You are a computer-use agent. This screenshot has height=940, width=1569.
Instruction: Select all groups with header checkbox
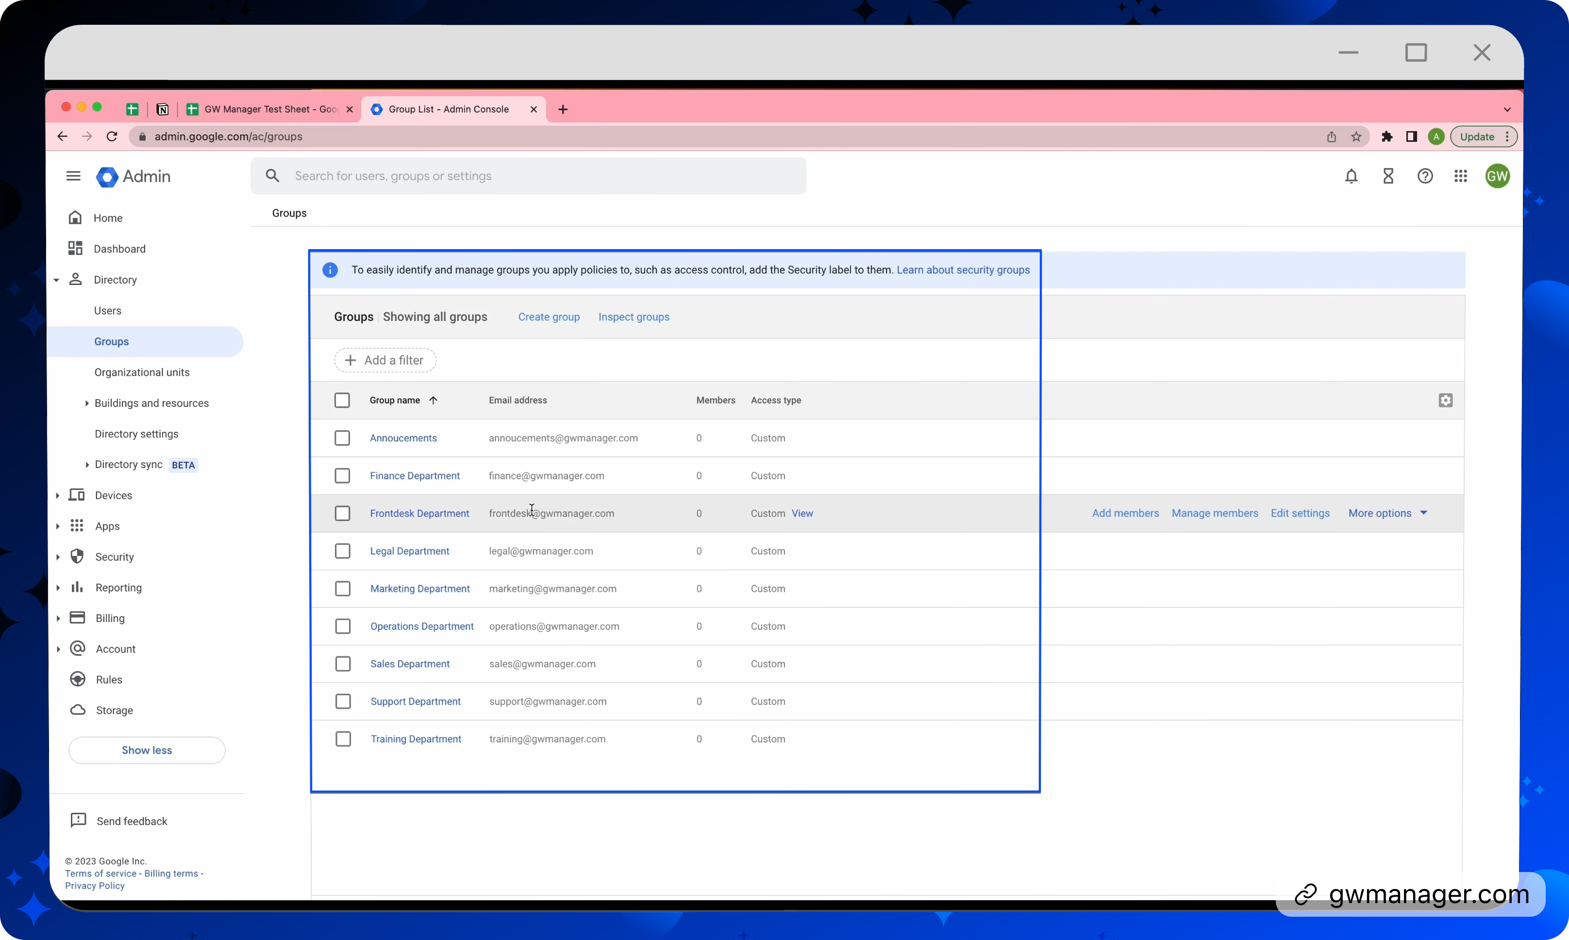[342, 400]
